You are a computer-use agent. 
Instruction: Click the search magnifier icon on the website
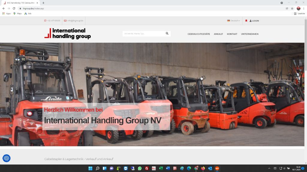point(167,33)
